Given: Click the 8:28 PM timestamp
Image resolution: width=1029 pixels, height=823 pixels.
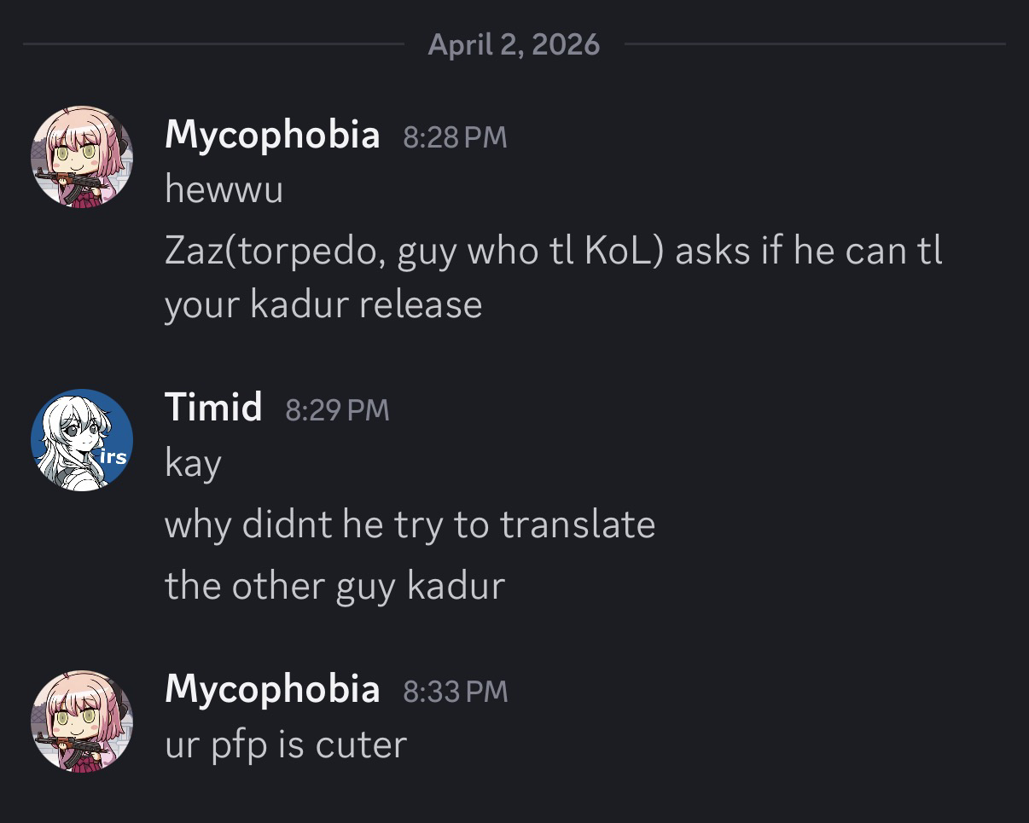Looking at the screenshot, I should click(455, 137).
